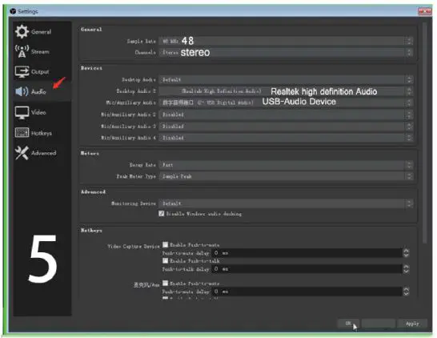
Task: Open the Monitoring Device dropdown
Action: point(286,203)
